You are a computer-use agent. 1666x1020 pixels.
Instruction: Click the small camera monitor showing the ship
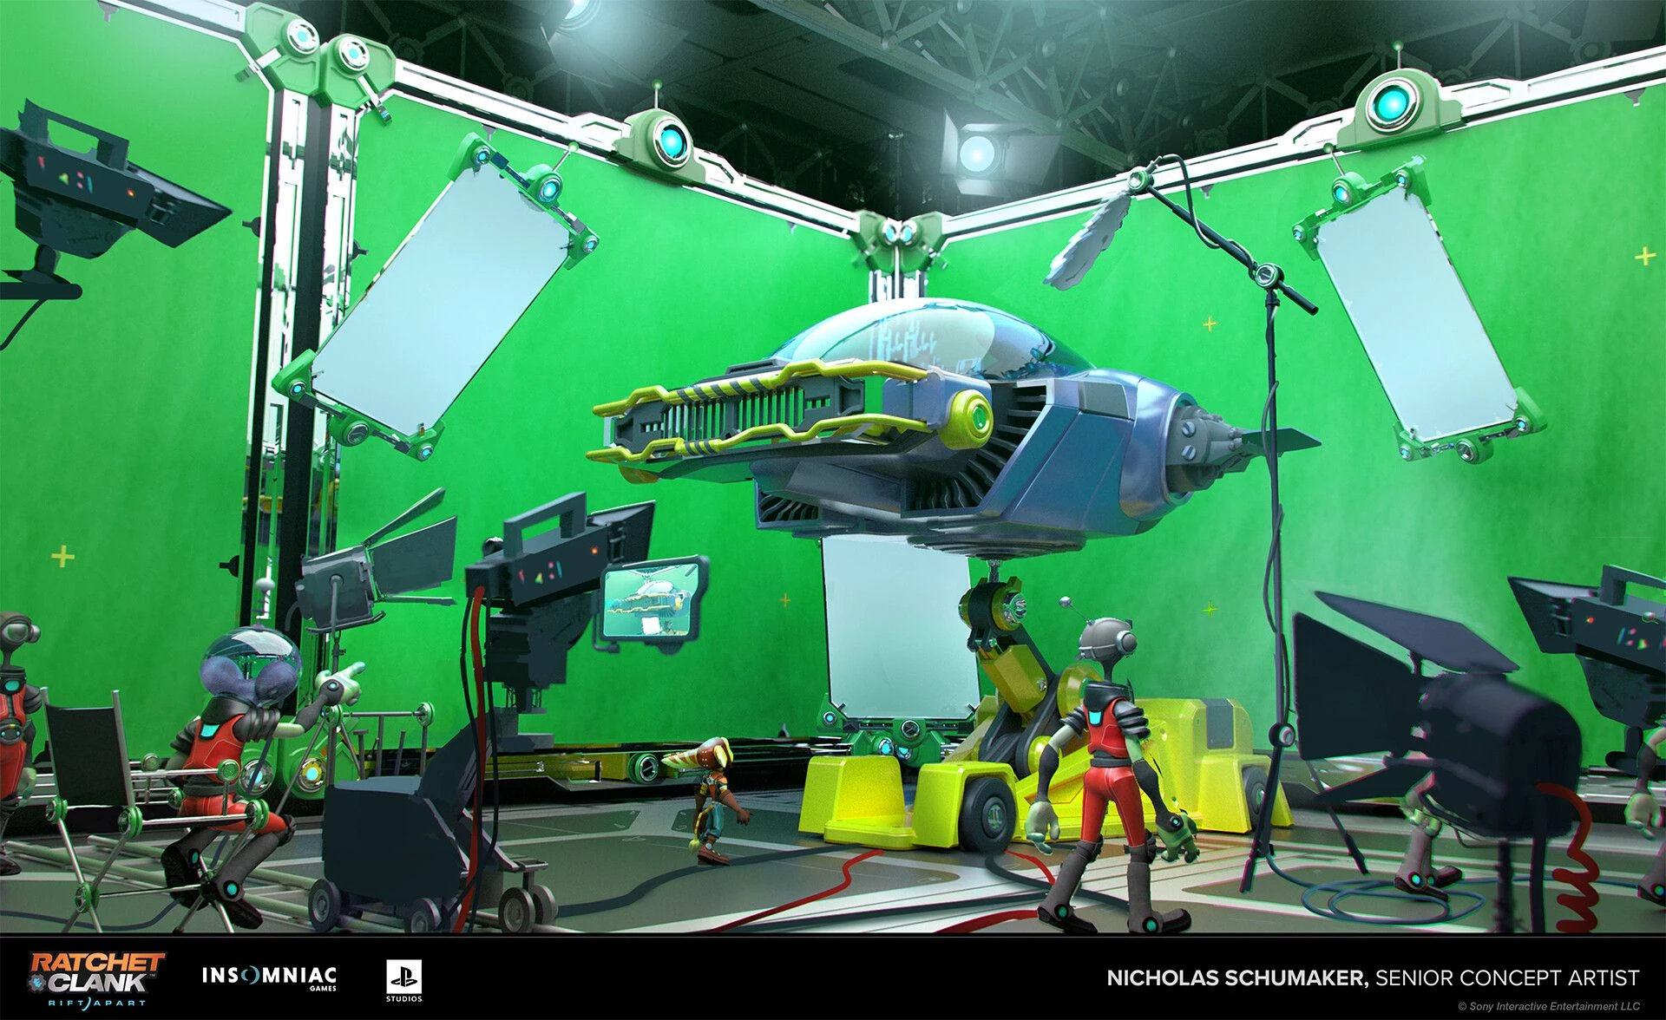pos(651,600)
